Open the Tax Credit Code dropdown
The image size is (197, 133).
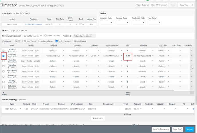click(139, 22)
